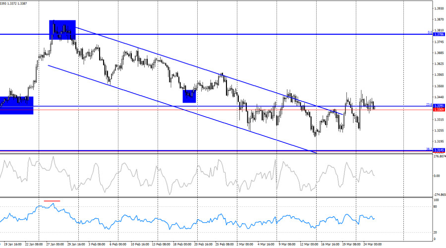Click the 1.3145 blue price tag
Viewport: 446px width, 248px height.
[x=439, y=150]
